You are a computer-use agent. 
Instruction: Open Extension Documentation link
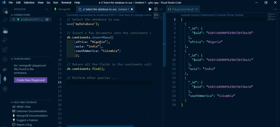(31, 111)
